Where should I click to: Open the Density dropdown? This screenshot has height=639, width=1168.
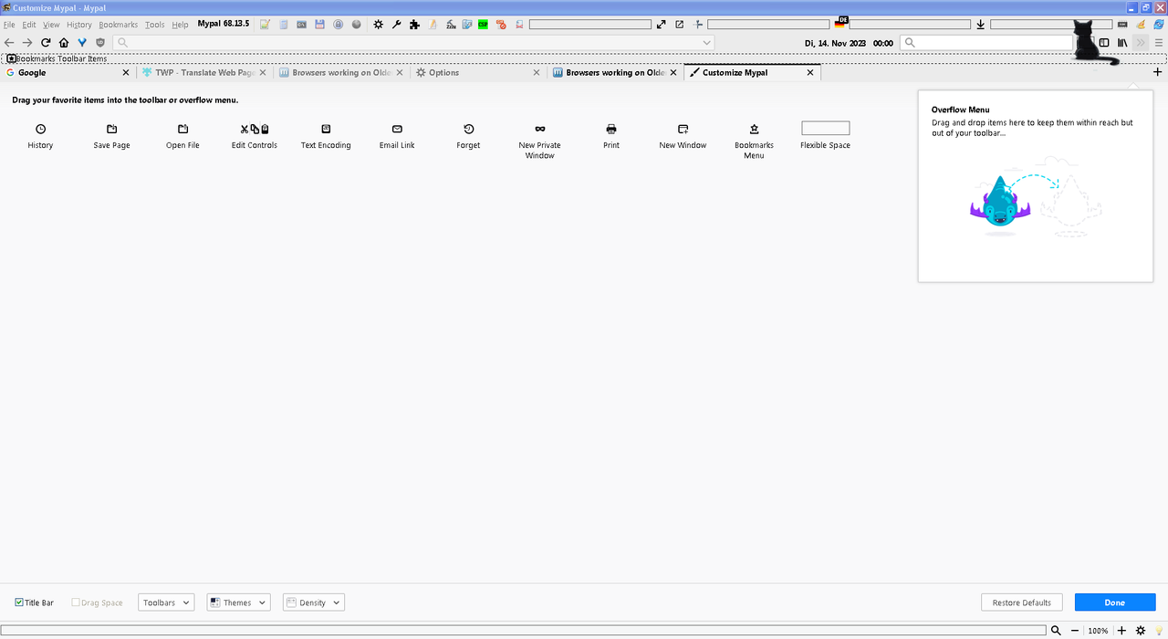point(314,602)
